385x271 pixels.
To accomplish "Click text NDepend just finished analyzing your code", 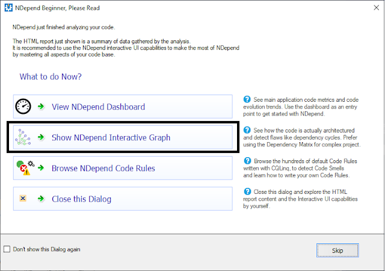I will (x=64, y=27).
